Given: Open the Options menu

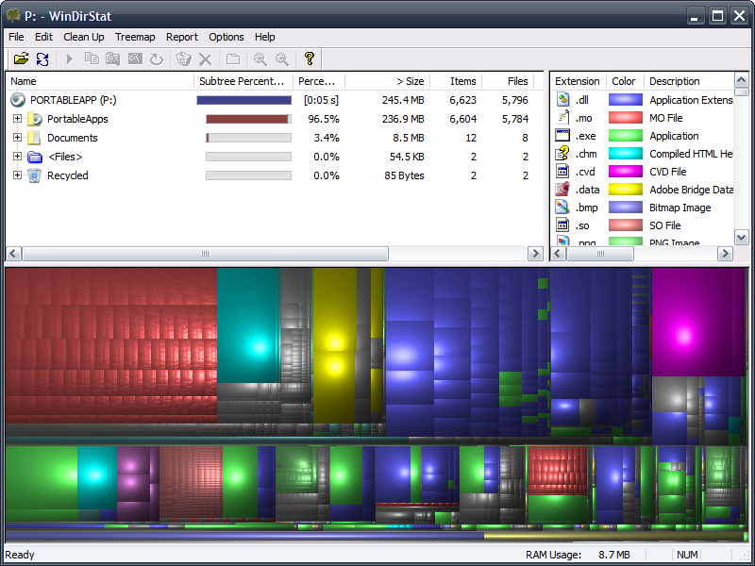Looking at the screenshot, I should coord(226,37).
